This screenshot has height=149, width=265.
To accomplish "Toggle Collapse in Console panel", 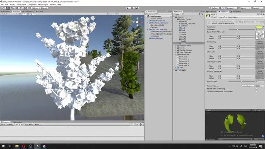I will point(10,125).
